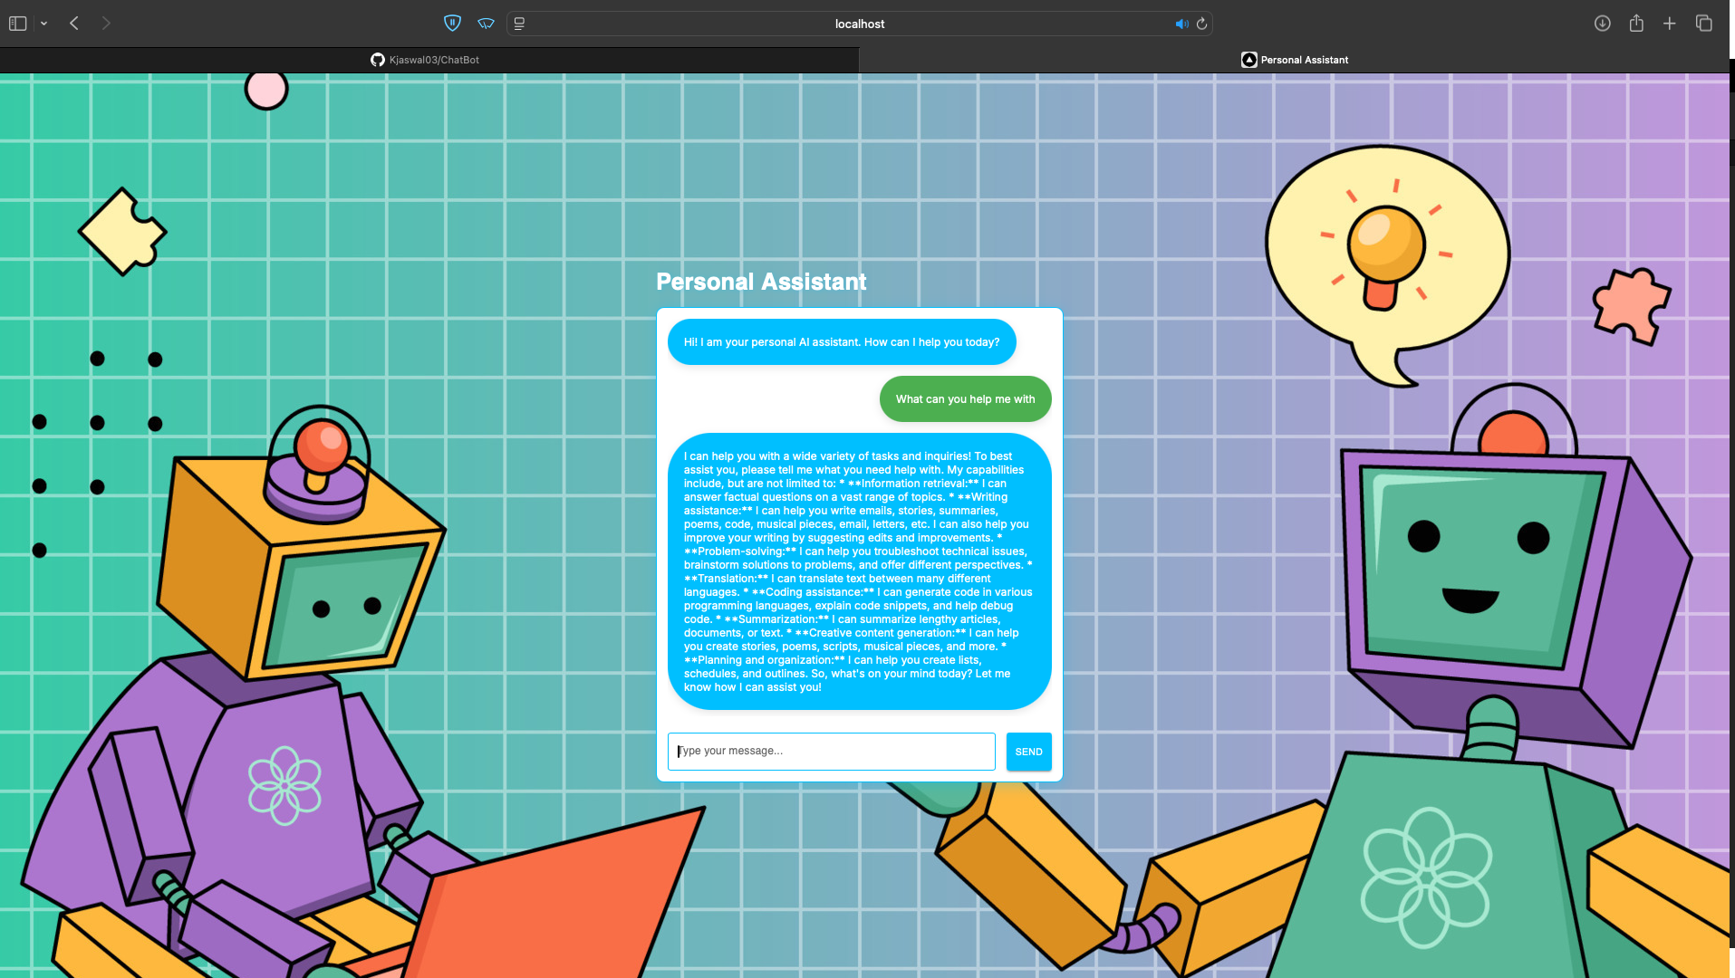
Task: Go forward to the next page
Action: point(106,24)
